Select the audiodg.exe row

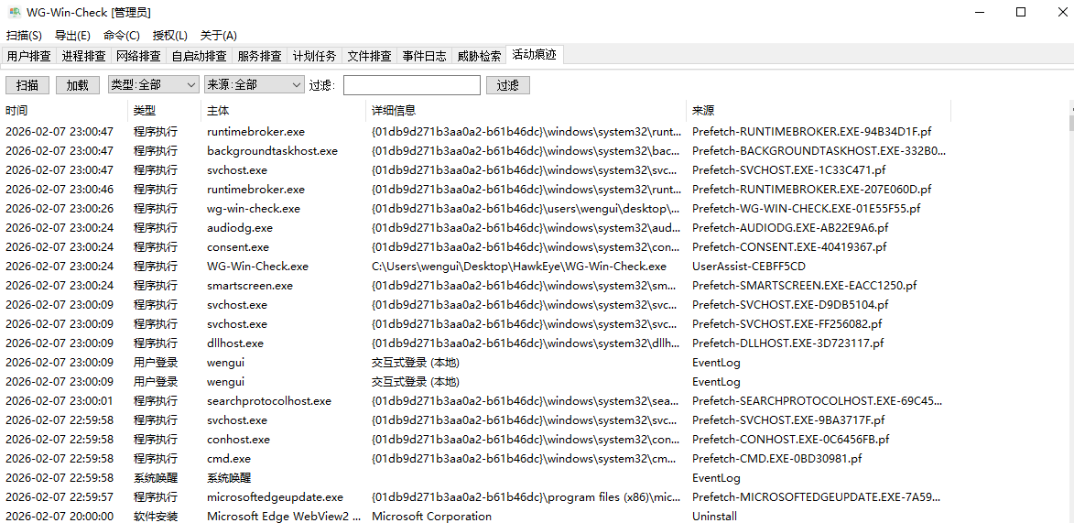point(240,228)
